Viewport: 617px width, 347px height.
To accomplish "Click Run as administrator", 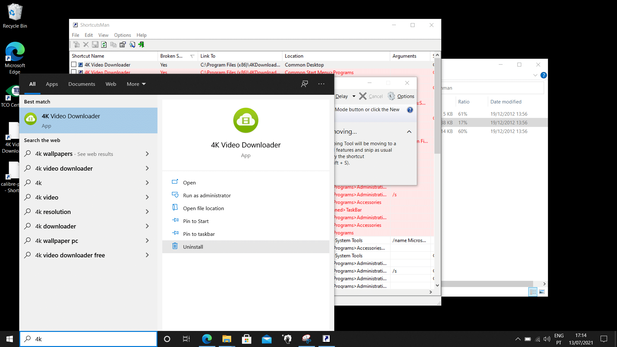I will pos(246,195).
